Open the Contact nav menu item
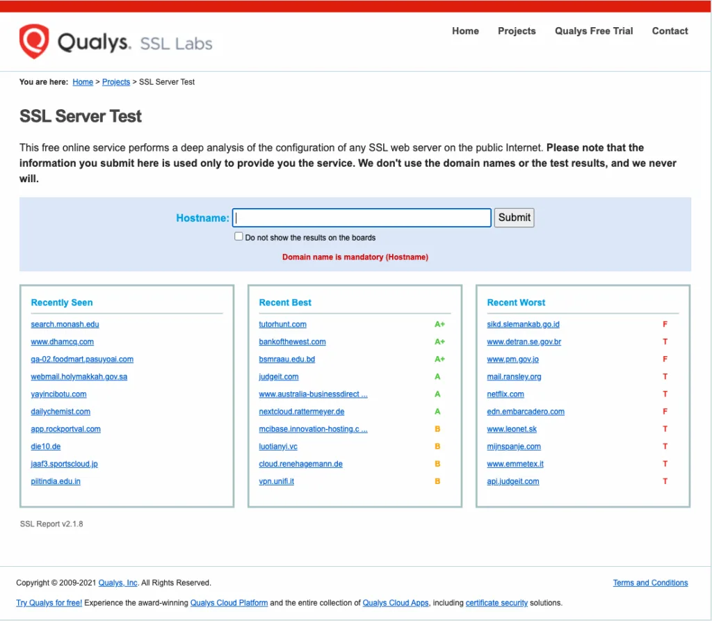The width and height of the screenshot is (712, 621). click(x=670, y=31)
